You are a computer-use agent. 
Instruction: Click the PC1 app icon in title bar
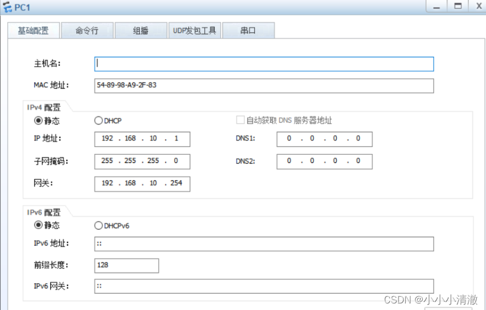click(x=7, y=7)
